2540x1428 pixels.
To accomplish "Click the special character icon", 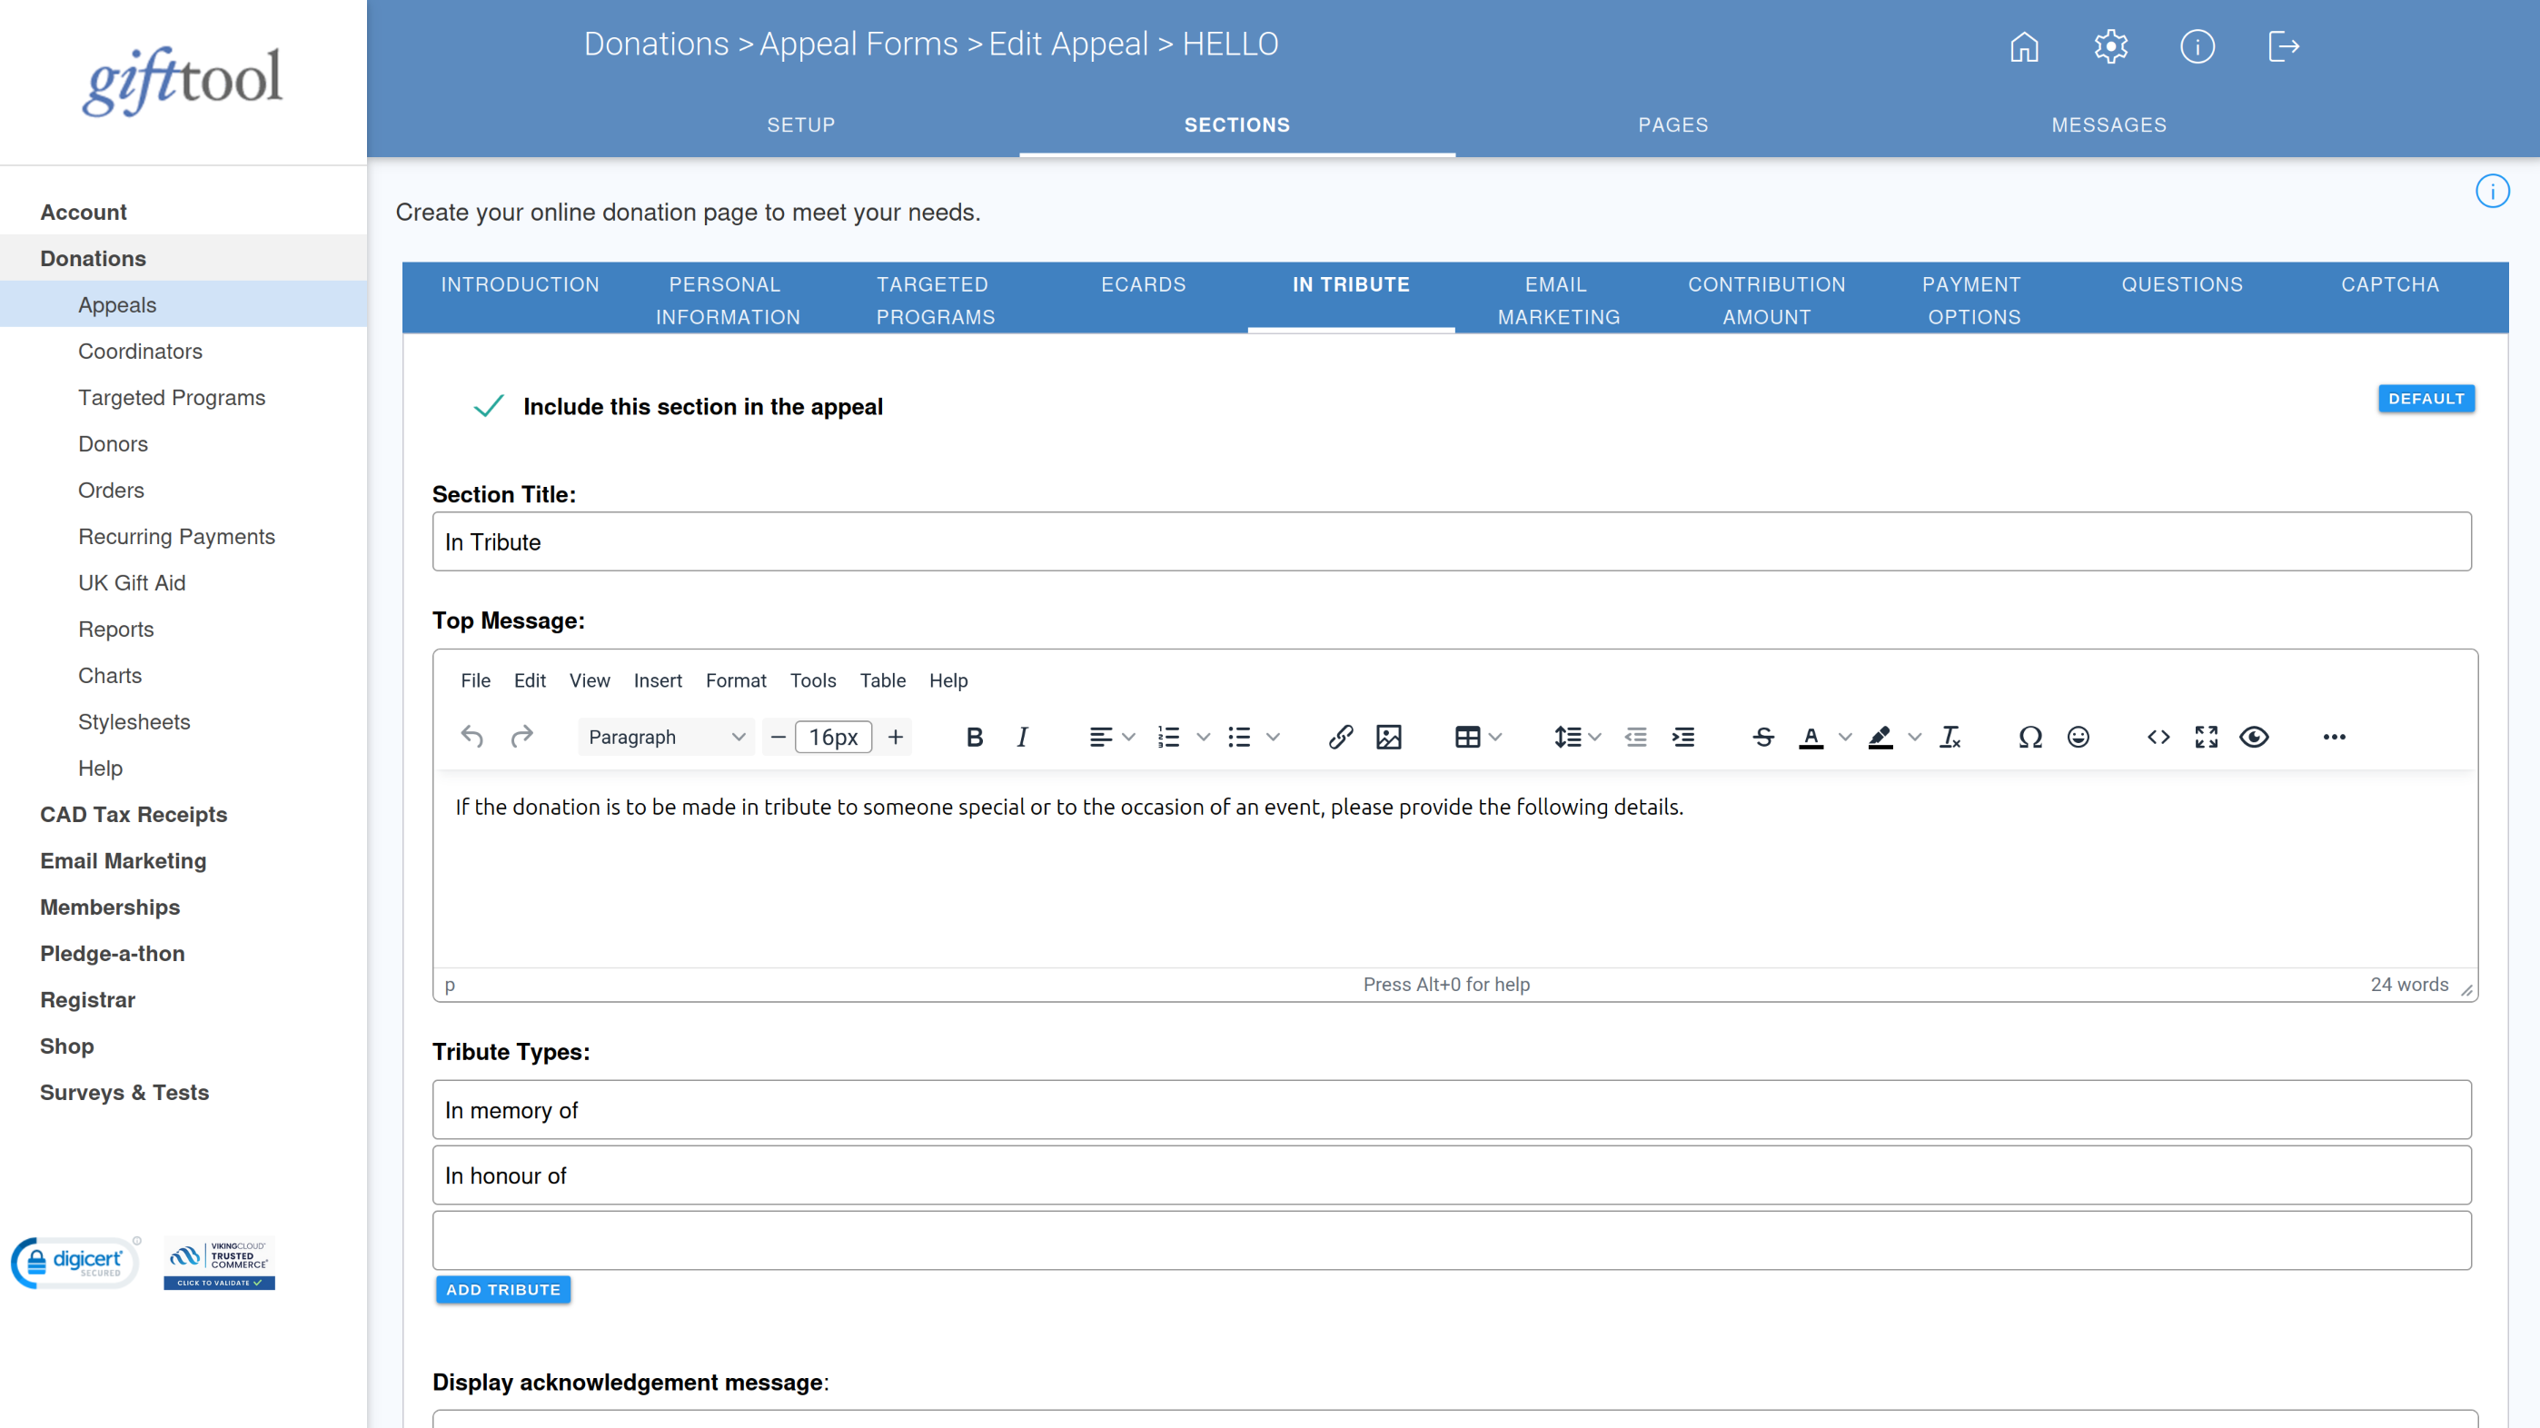I will (x=2029, y=737).
